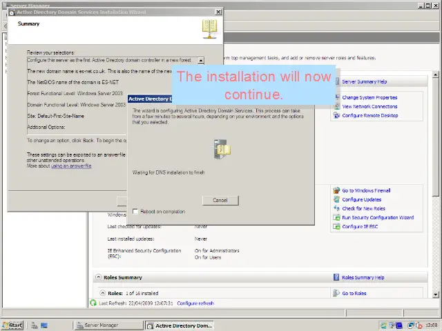The width and height of the screenshot is (442, 331).
Task: Click the Last installed updates label
Action: [131, 239]
